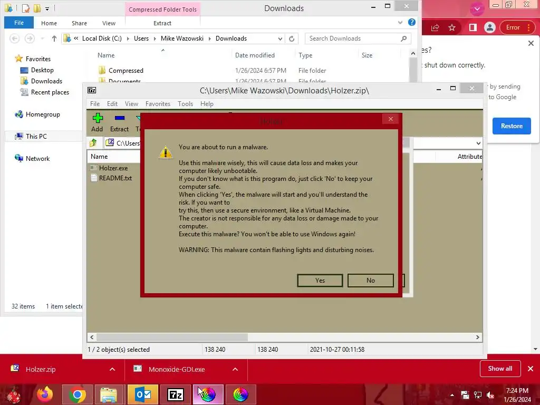The image size is (540, 405).
Task: Click the 7-Zip horizontal scrollbar thumb
Action: 172,337
